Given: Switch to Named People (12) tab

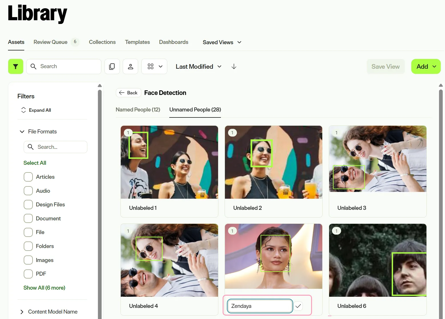Looking at the screenshot, I should 138,109.
